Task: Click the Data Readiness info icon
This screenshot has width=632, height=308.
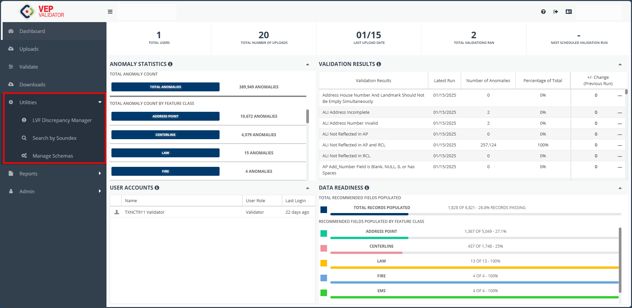Action: pyautogui.click(x=367, y=188)
